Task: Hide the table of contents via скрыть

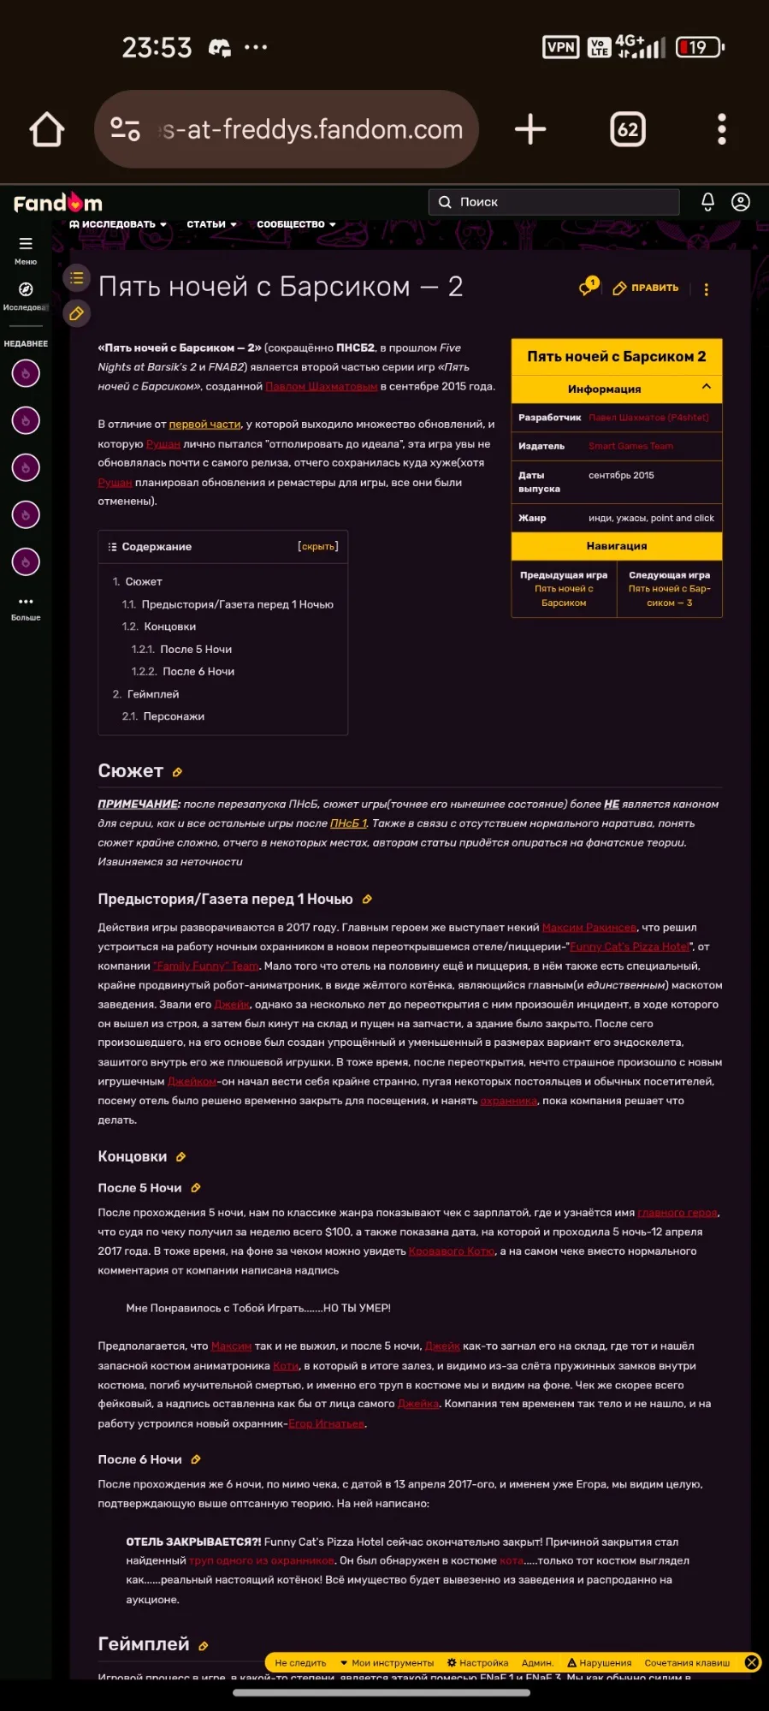Action: point(318,546)
